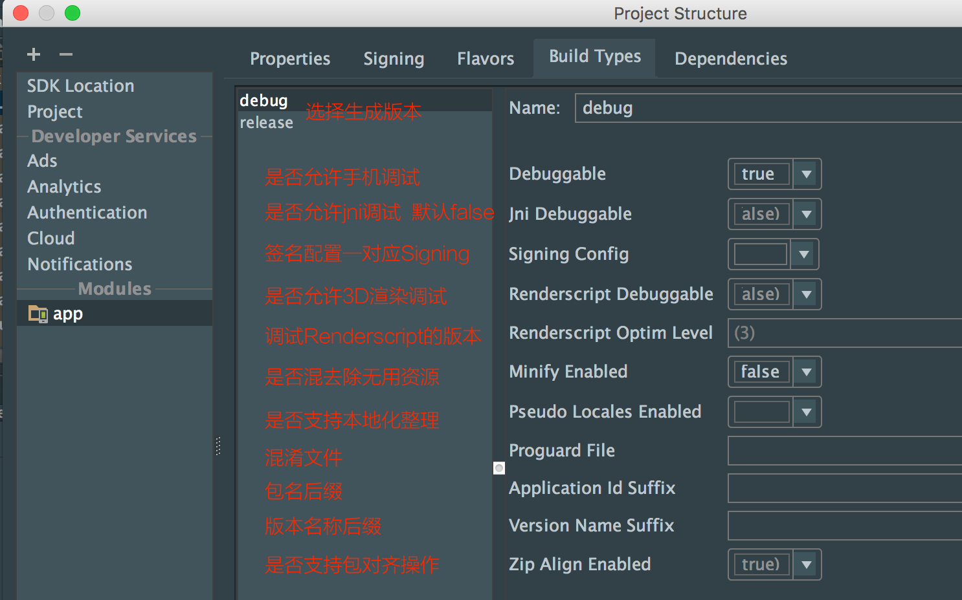
Task: Open the Dependencies tab
Action: pos(731,59)
